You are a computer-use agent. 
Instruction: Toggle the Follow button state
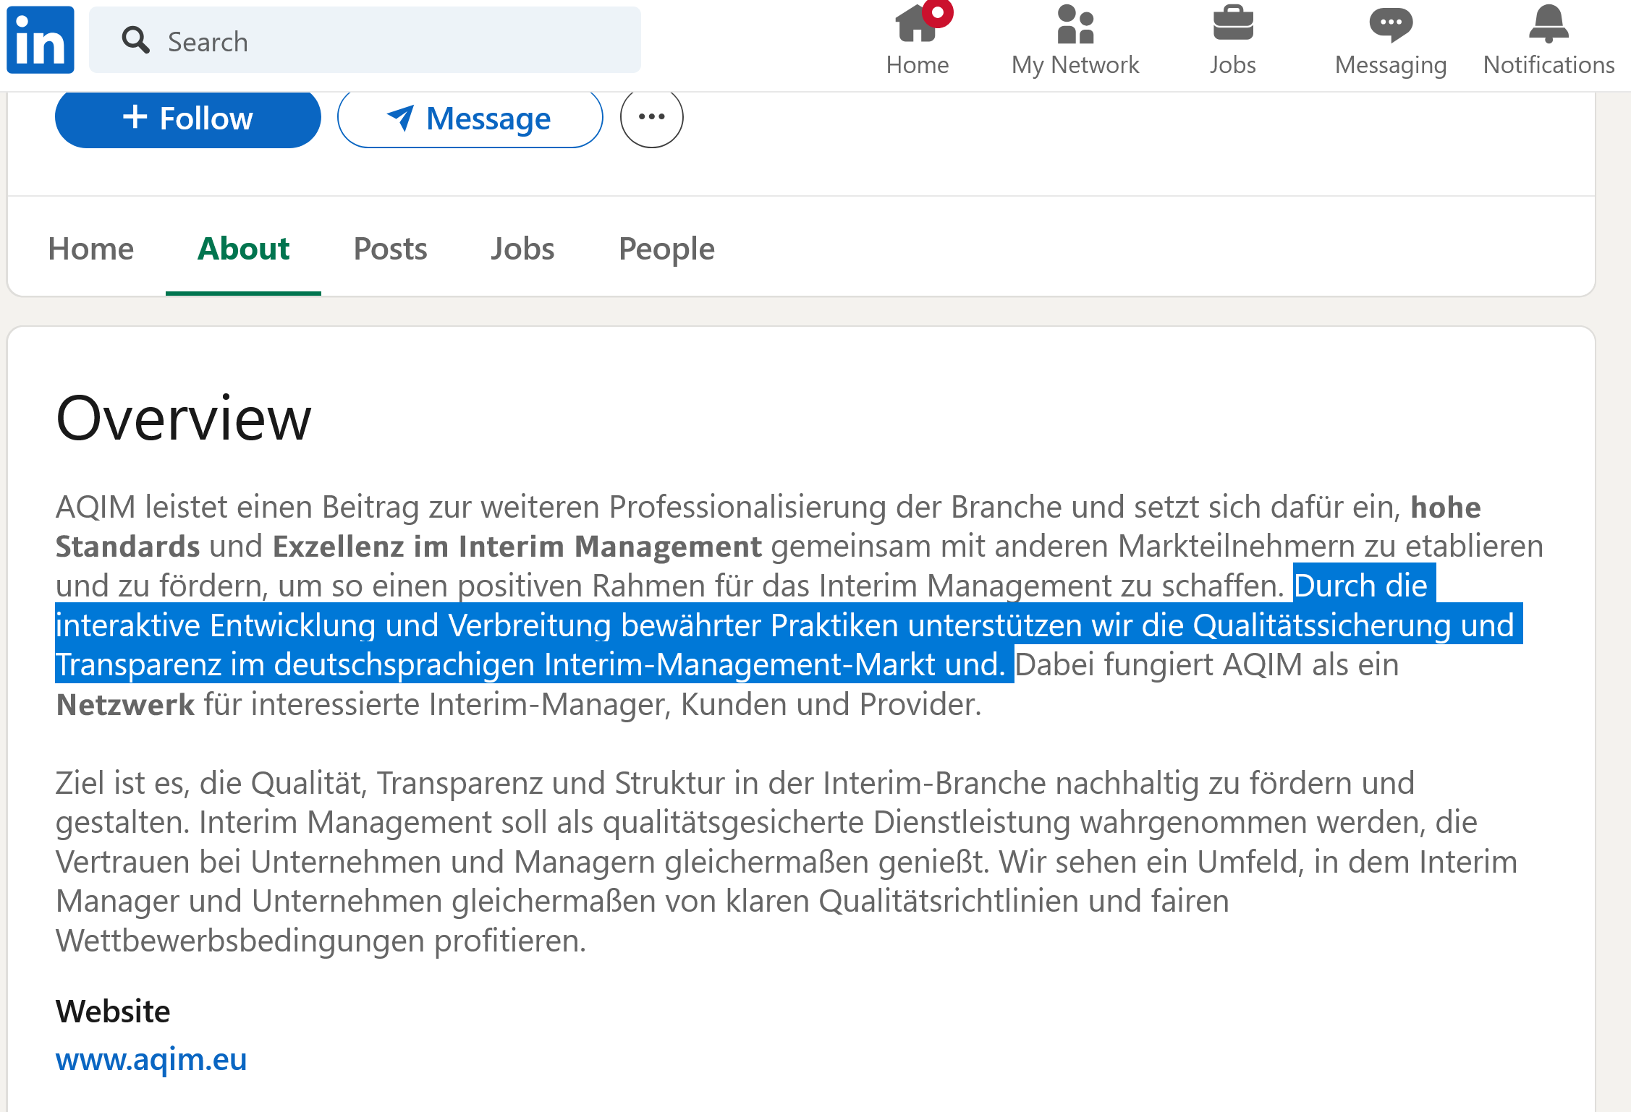click(x=188, y=119)
